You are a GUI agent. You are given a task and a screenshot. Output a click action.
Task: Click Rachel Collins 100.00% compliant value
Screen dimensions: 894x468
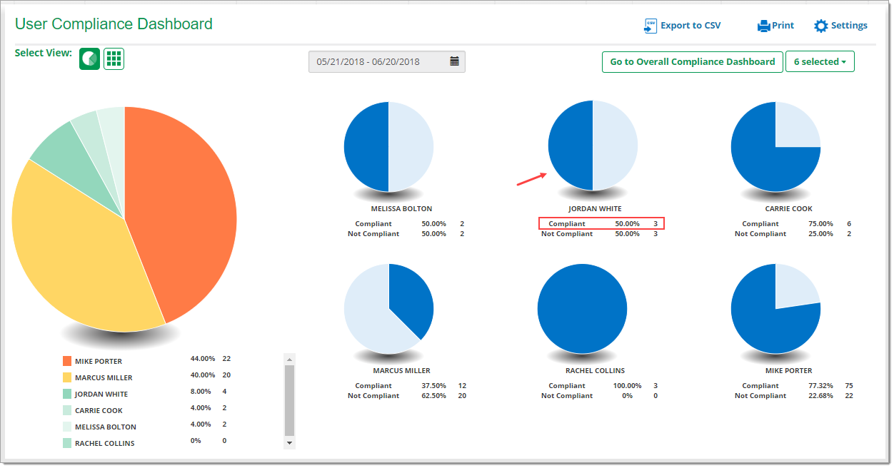(626, 386)
